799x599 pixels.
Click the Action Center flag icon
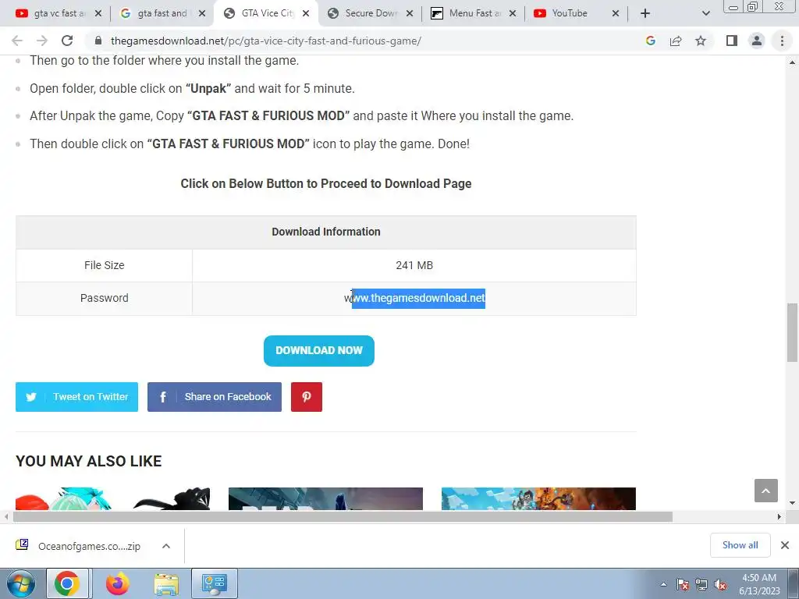coord(682,584)
